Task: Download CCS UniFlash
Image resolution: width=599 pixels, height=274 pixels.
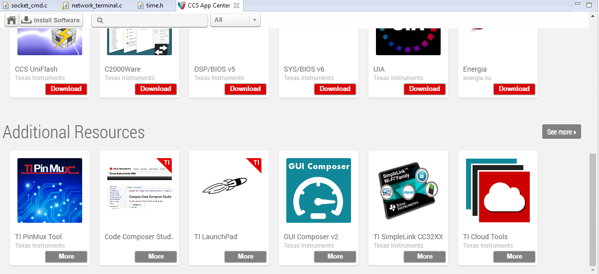Action: tap(66, 89)
